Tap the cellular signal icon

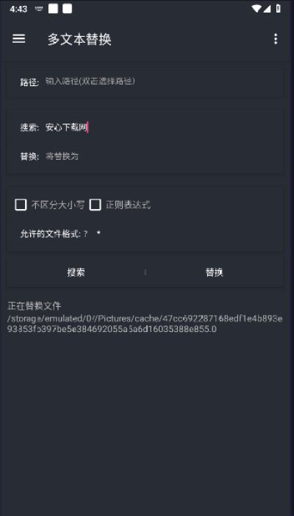pyautogui.click(x=267, y=9)
